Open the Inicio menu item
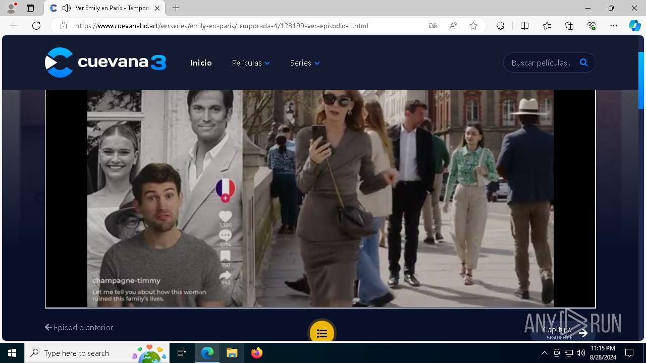Image resolution: width=646 pixels, height=363 pixels. coord(201,63)
